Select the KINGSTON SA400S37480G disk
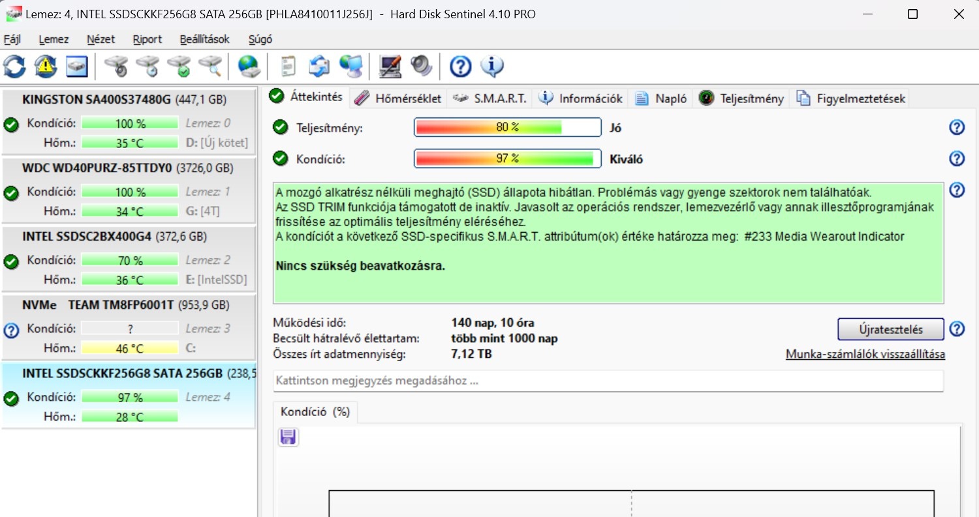Viewport: 979px width, 517px height. [128, 121]
